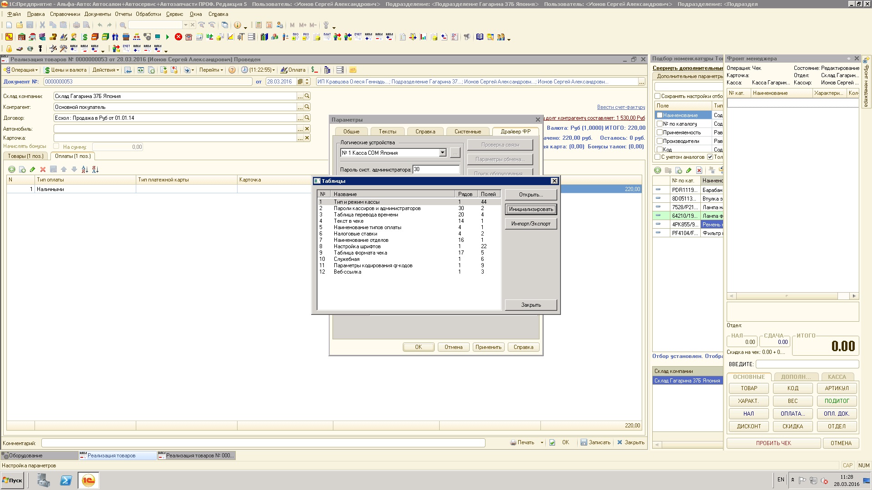Image resolution: width=872 pixels, height=490 pixels.
Task: Click the ПЛАТ payment order icon
Action: pos(327,37)
